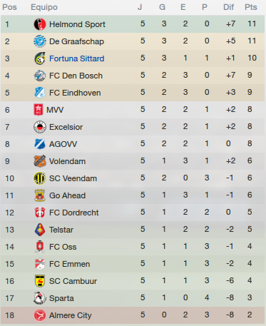266x326 pixels.
Task: Click the FC Eindhoven club crest
Action: [x=40, y=93]
